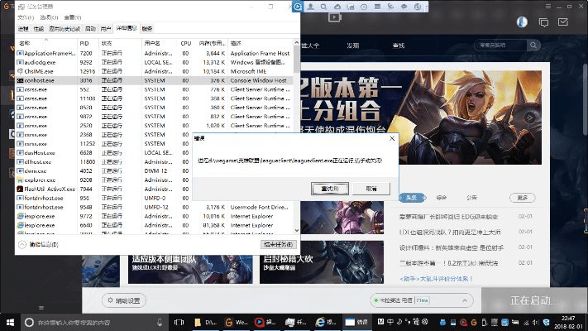
Task: Click the chat bubble icon in the recorder toolbar
Action: [x=404, y=7]
